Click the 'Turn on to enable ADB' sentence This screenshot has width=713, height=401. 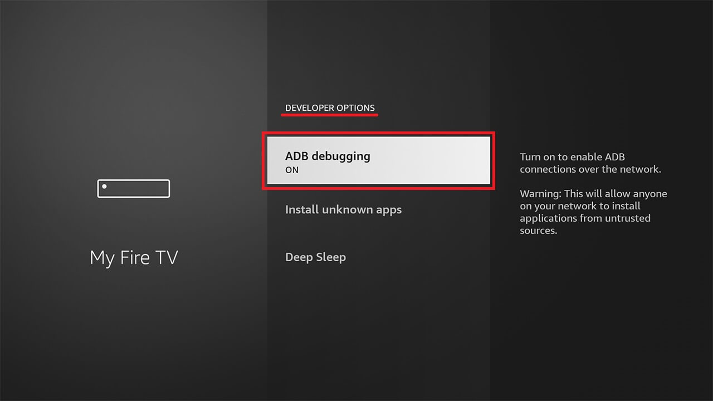coord(573,157)
